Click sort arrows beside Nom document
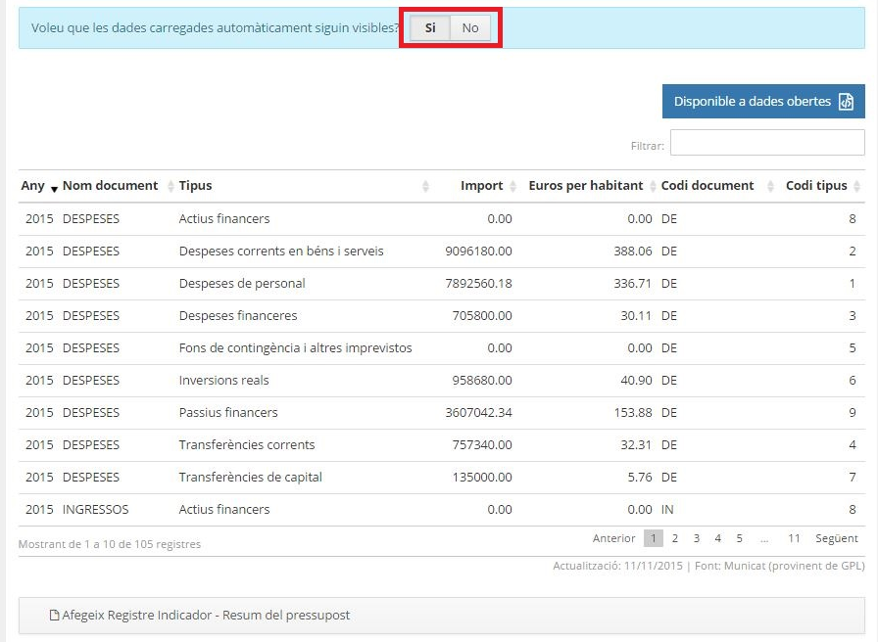This screenshot has width=878, height=642. coord(169,186)
